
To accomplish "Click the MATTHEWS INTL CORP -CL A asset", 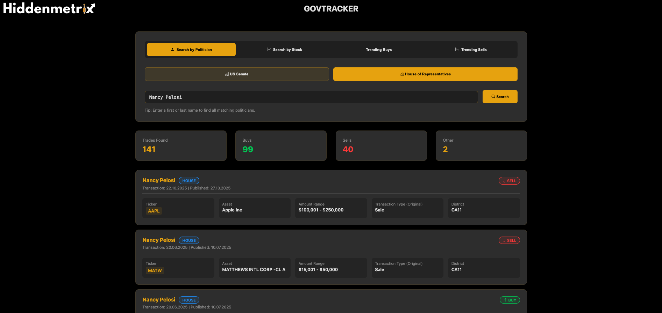I will (254, 270).
